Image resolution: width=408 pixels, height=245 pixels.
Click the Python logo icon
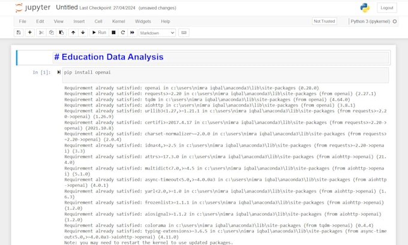click(365, 8)
